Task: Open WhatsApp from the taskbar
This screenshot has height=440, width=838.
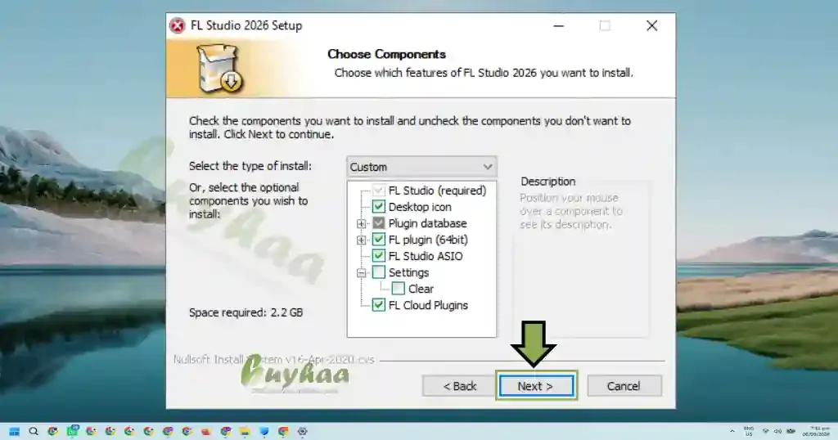Action: coord(73,431)
